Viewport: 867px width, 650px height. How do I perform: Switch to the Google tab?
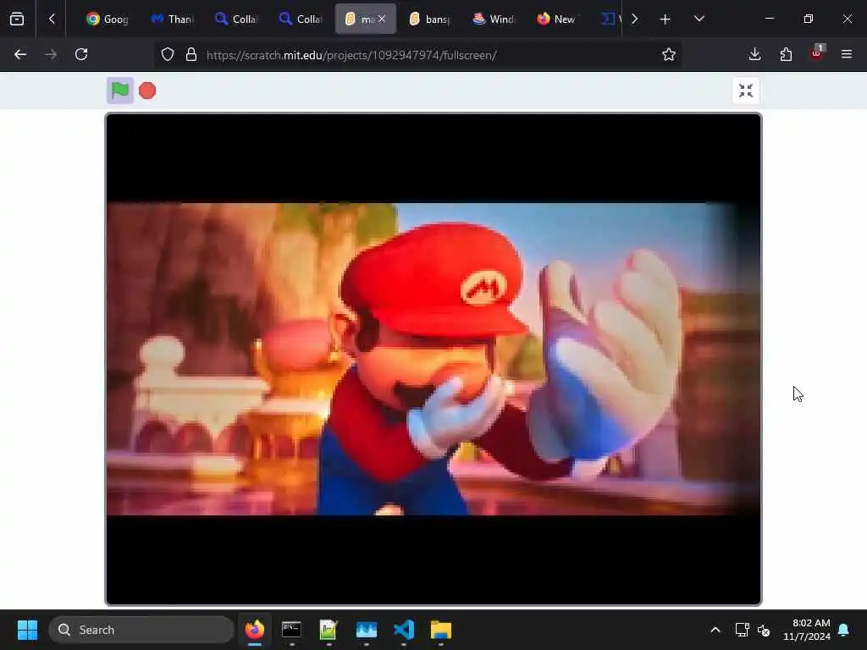107,19
